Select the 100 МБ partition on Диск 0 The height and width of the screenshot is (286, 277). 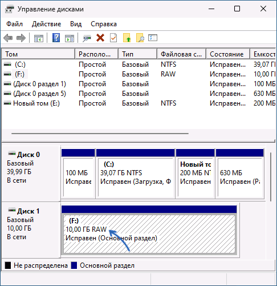[78, 174]
